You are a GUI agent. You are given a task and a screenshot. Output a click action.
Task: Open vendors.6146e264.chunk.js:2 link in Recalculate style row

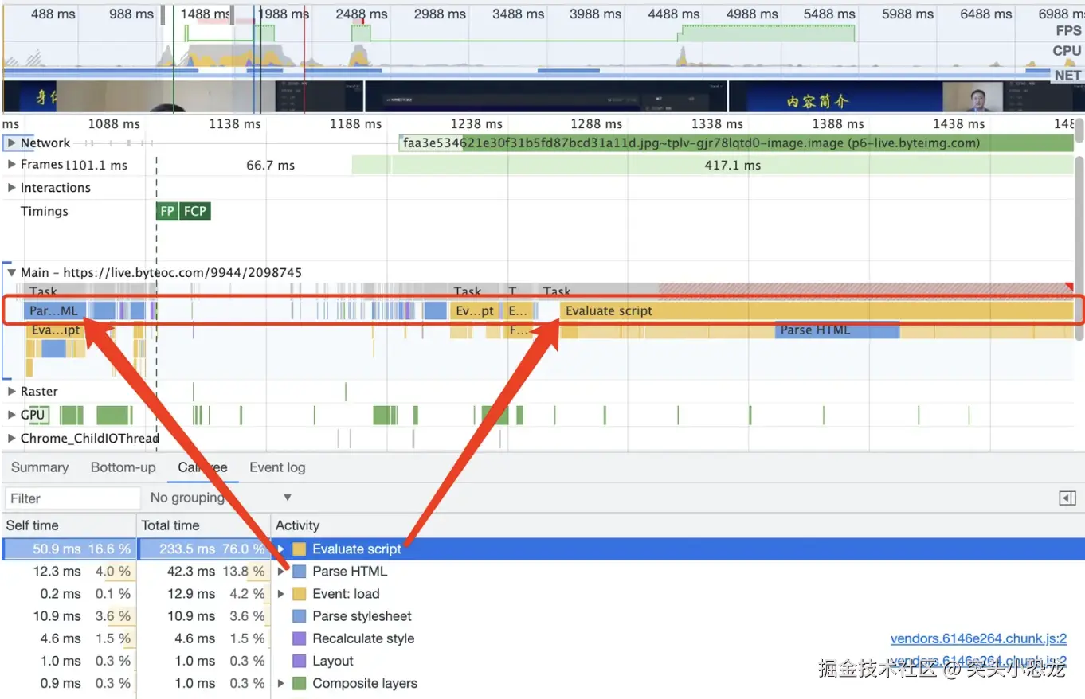[978, 638]
